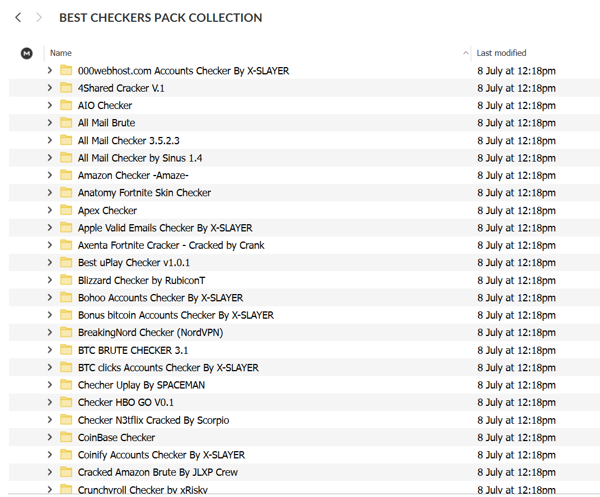Expand Checker HBO GO V0.1 chevron
Viewport: 600px width, 497px height.
(50, 402)
